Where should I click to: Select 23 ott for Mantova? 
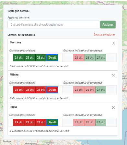pos(41,58)
